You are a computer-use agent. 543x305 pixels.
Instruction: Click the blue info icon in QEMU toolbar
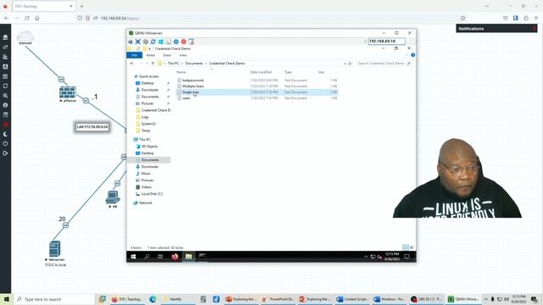tap(176, 42)
